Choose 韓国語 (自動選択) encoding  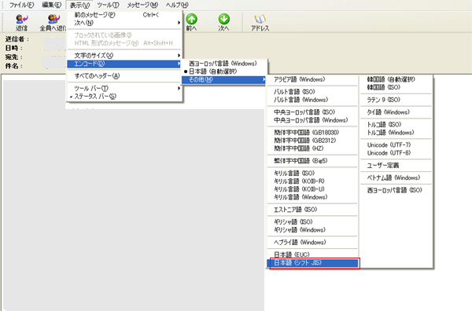(396, 79)
